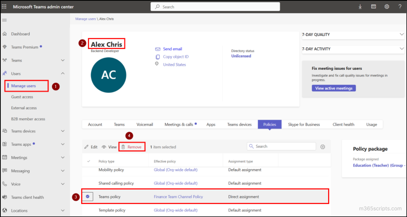Toggle the select-all checkmark in table header
Viewport: 407px width, 217px height.
(89, 161)
